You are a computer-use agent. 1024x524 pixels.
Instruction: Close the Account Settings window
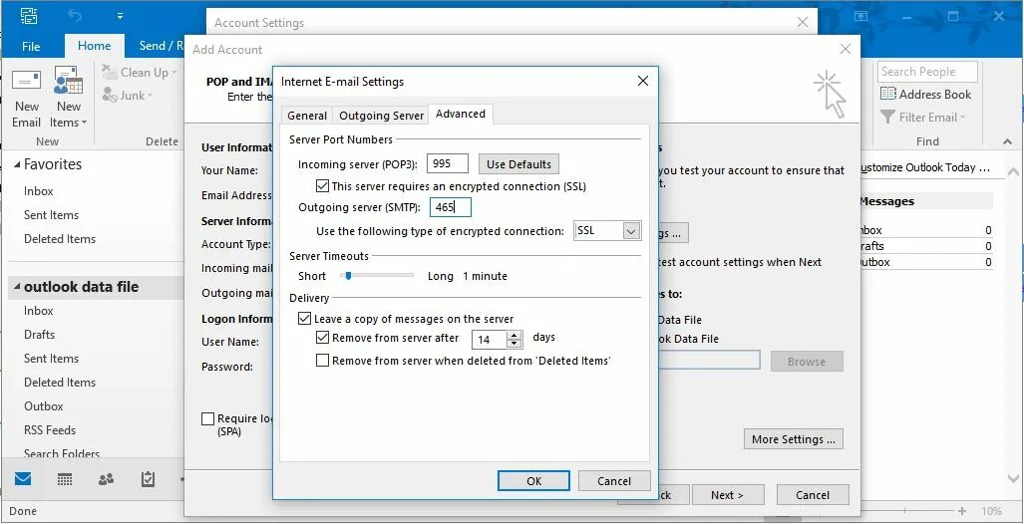803,22
